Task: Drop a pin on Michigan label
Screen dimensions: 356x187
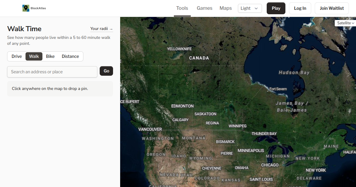Action: pyautogui.click(x=278, y=156)
